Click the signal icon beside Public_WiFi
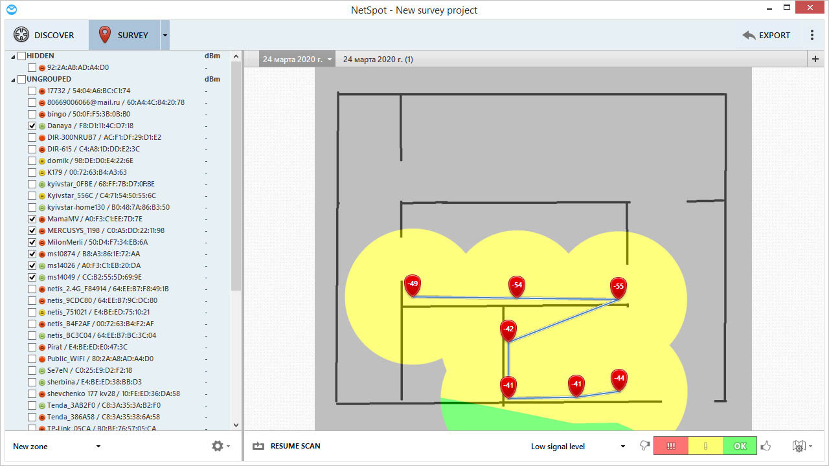The image size is (829, 466). point(42,359)
